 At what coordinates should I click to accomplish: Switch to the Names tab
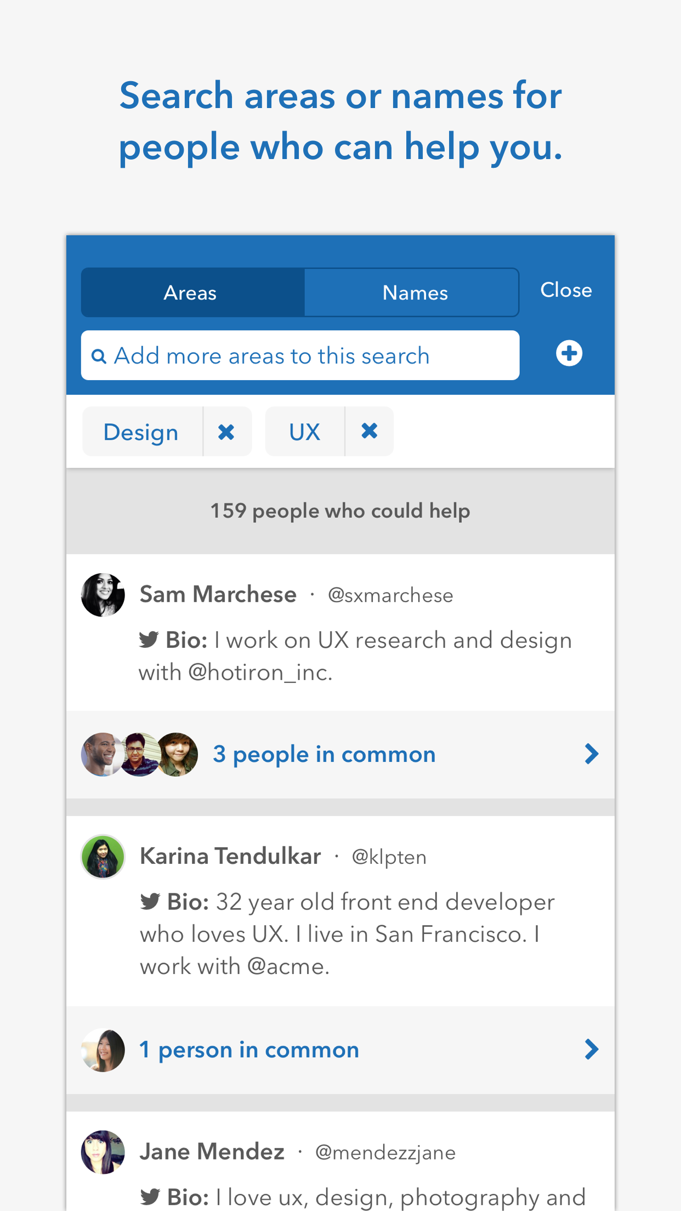click(x=411, y=292)
